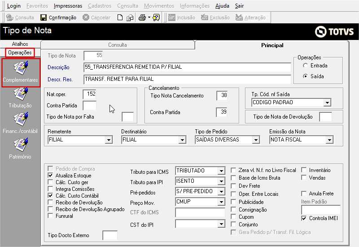Open the Complementares shortcut icon
Screen dimensions: 359x247
[x=21, y=68]
